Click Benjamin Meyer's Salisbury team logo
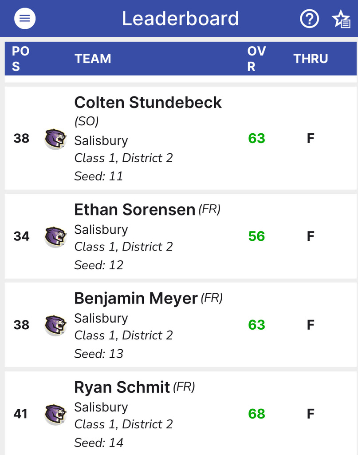Screen dimensions: 358x455 point(55,325)
